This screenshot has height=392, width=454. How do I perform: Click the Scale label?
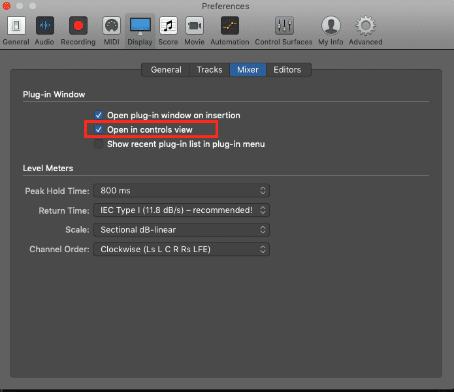coord(77,230)
